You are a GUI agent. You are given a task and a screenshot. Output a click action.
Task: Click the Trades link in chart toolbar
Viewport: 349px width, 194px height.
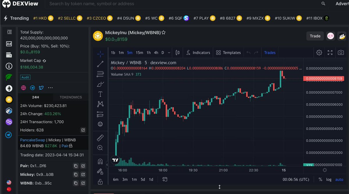(270, 52)
